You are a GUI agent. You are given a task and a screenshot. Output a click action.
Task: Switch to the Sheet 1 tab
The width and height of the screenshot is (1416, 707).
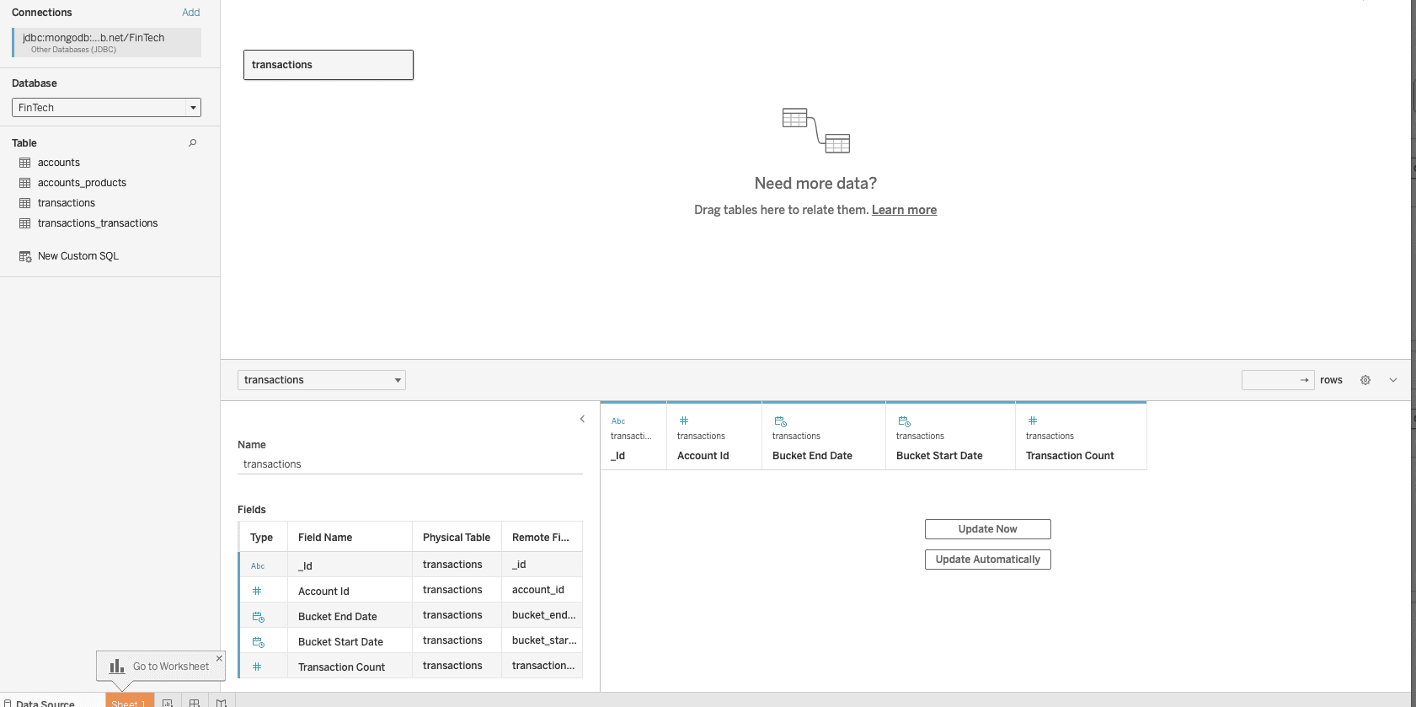[129, 702]
